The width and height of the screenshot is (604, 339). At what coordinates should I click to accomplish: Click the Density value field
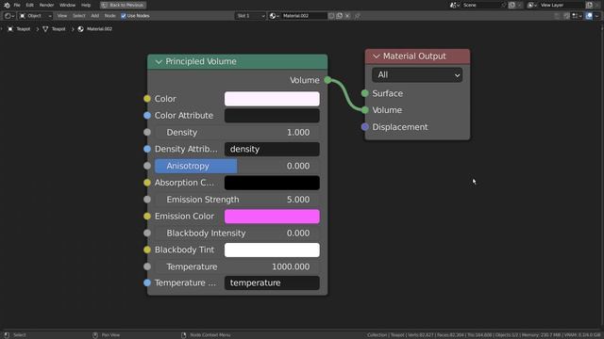[x=237, y=132]
